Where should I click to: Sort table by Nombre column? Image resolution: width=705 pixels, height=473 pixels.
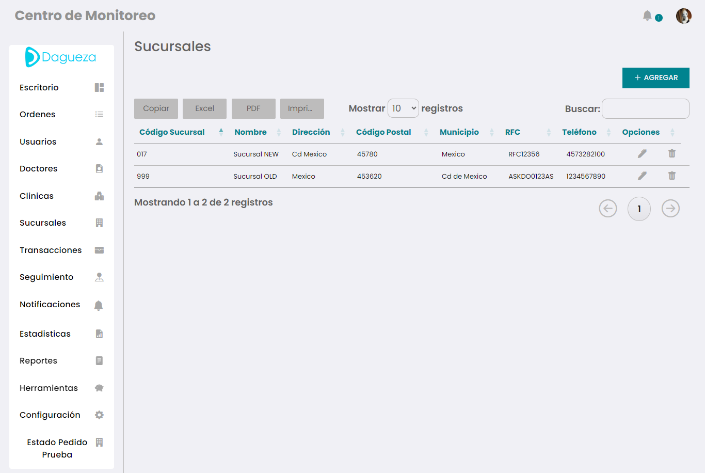(x=250, y=132)
